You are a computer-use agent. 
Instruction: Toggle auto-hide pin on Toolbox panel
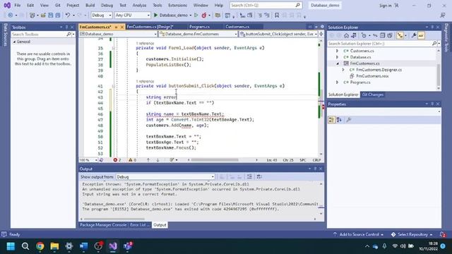66,27
